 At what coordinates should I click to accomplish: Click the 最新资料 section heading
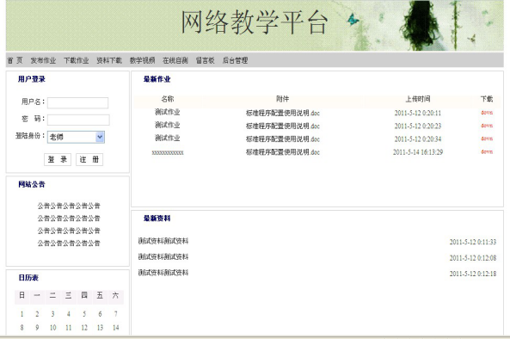(x=157, y=219)
